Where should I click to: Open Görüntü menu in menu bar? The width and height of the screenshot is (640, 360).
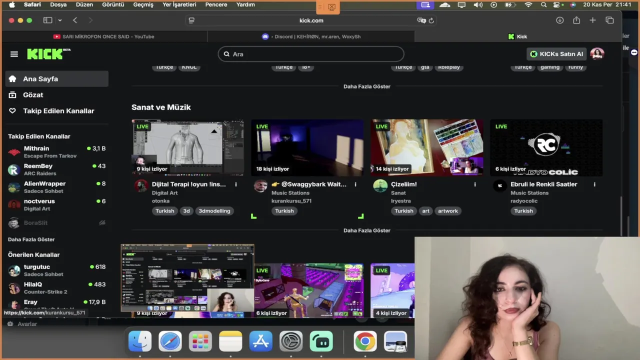pos(113,4)
